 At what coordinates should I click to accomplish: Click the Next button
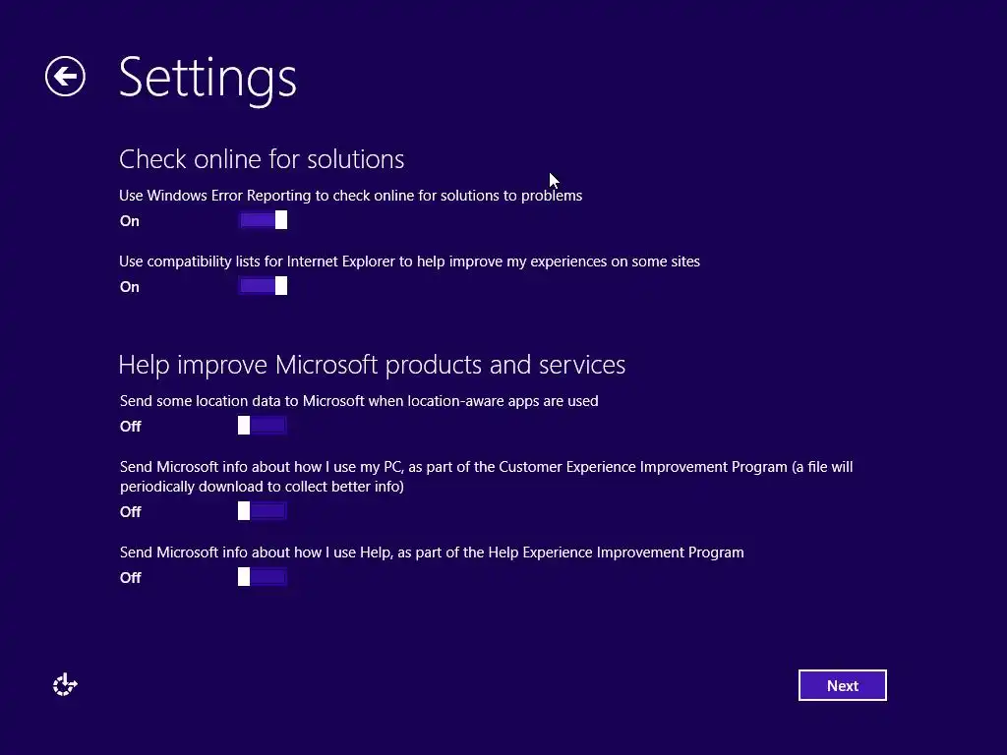point(843,685)
